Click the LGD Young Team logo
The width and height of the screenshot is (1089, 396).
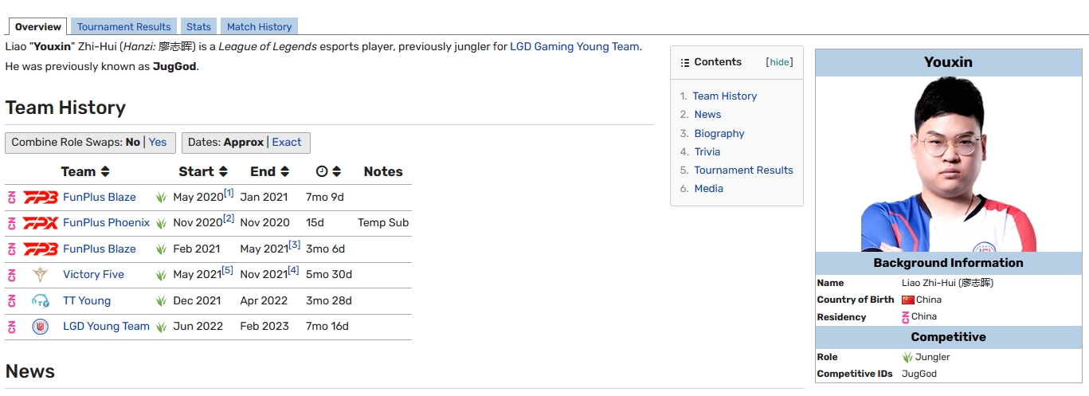tap(40, 327)
